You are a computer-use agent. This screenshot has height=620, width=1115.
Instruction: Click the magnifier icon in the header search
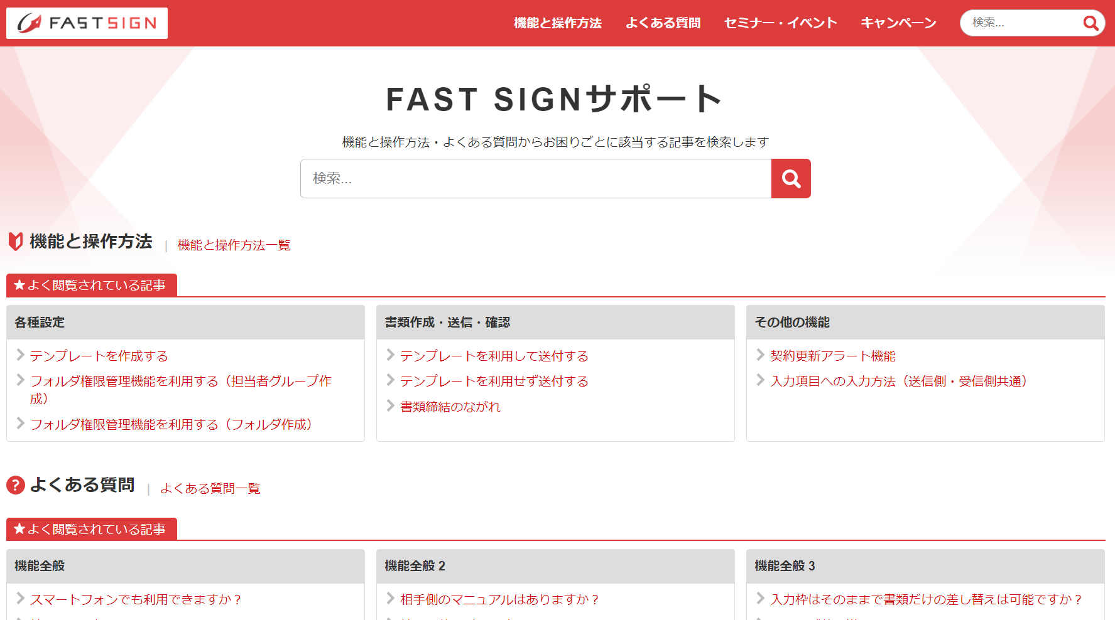tap(1091, 23)
